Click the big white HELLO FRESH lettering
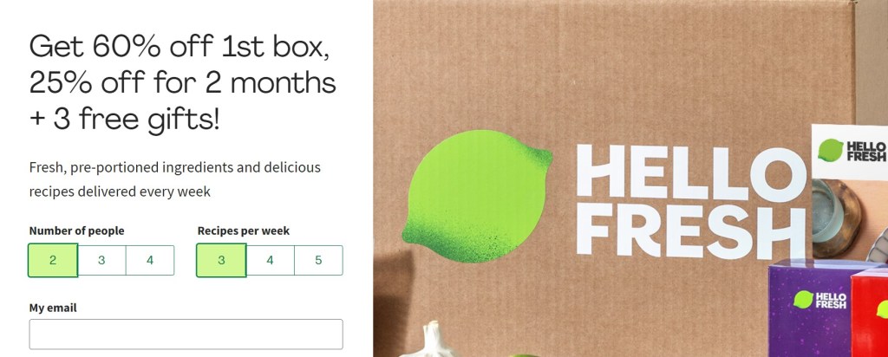888x357 pixels. pyautogui.click(x=691, y=199)
